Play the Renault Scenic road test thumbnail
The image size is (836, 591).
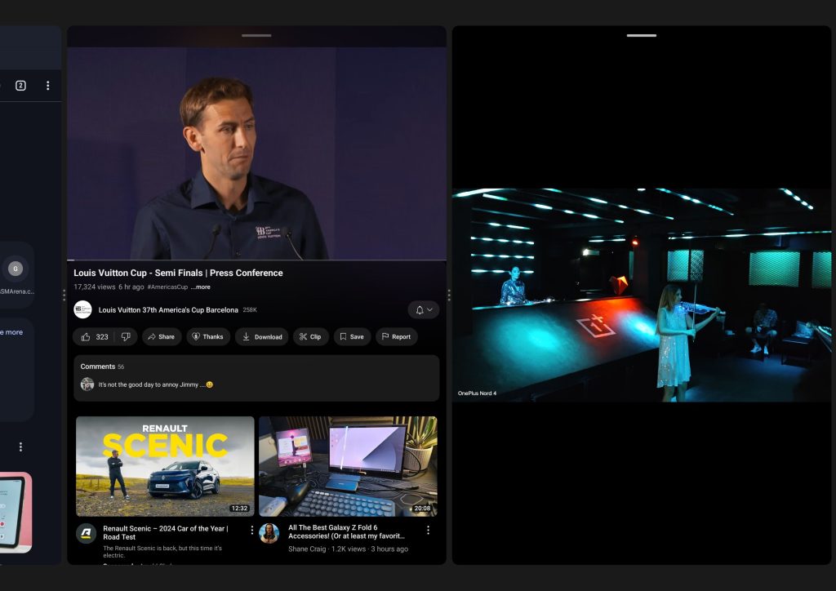[x=165, y=466]
